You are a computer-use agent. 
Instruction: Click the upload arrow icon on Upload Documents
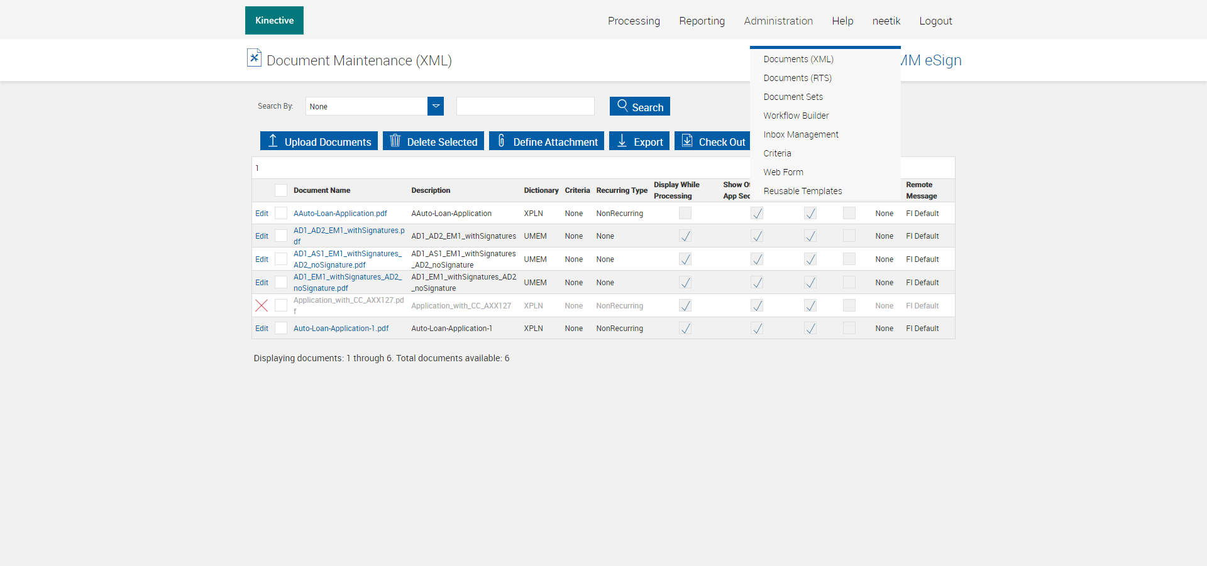point(273,141)
